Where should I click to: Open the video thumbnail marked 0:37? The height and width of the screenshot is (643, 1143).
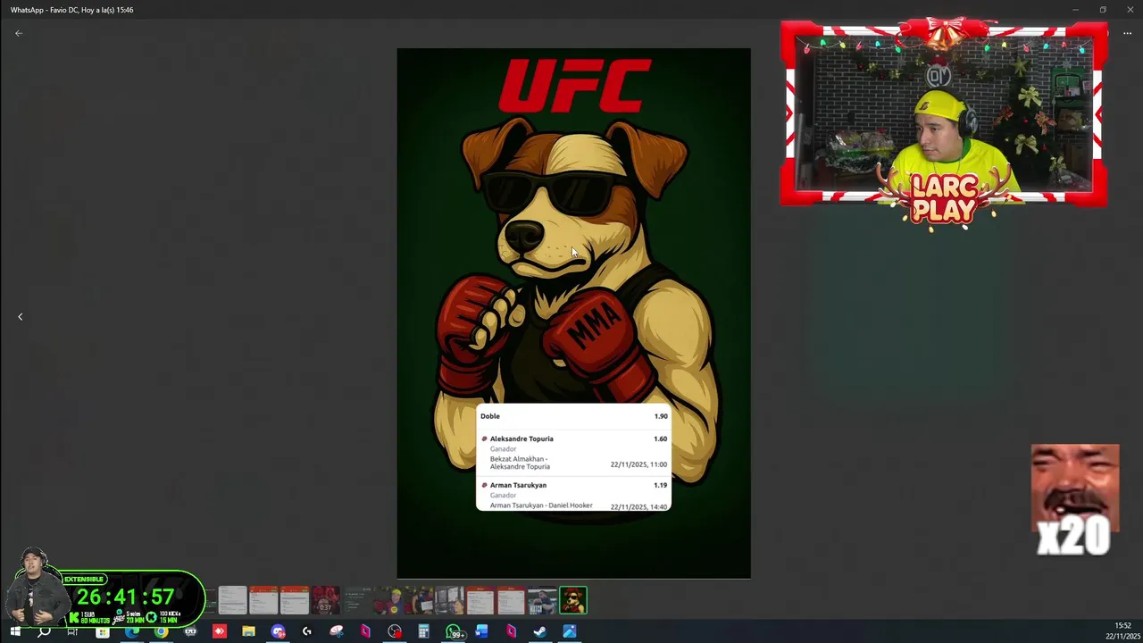(x=325, y=600)
